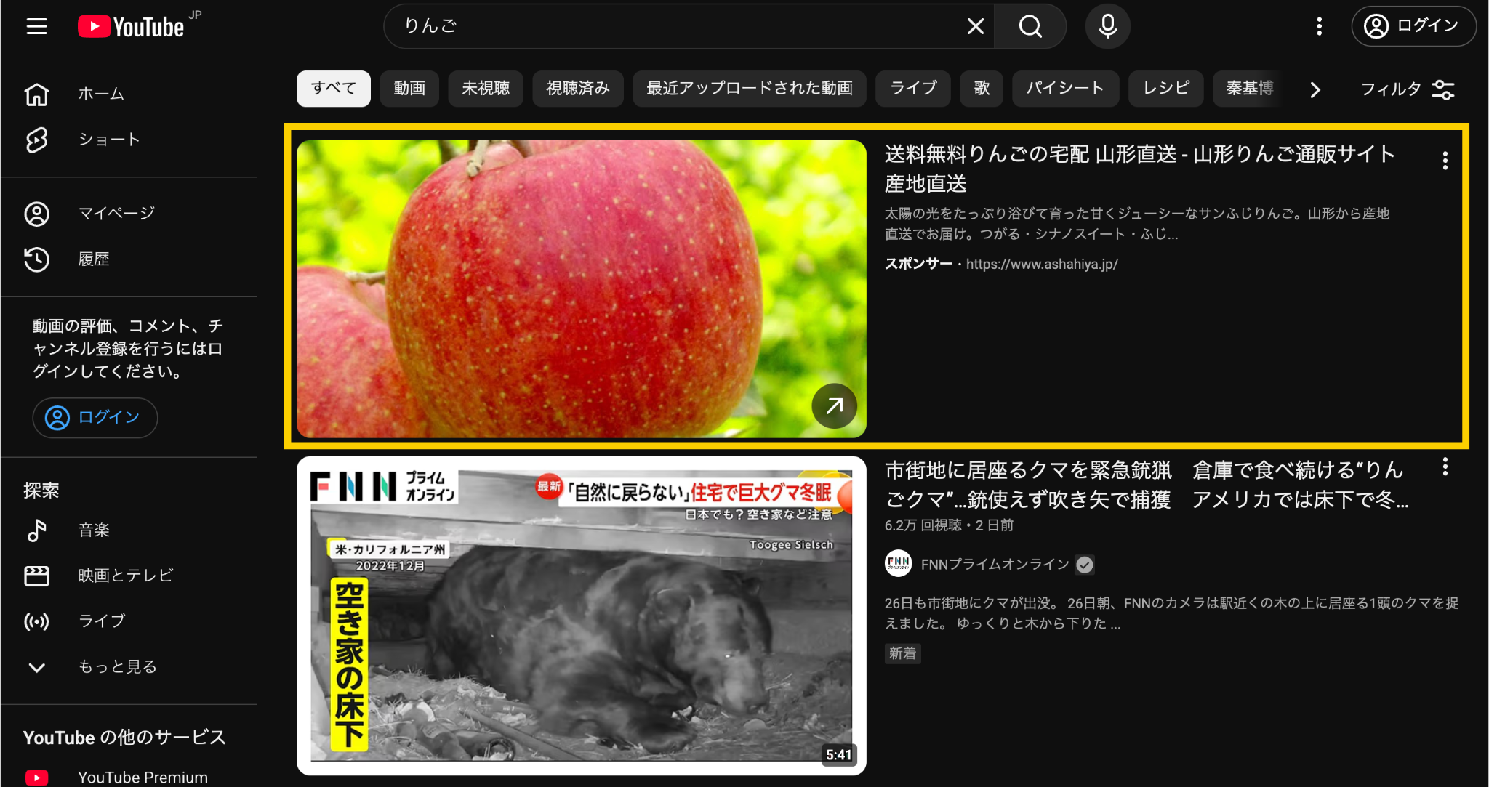
Task: Open the sponsor link ashahiya.jp
Action: (1042, 264)
